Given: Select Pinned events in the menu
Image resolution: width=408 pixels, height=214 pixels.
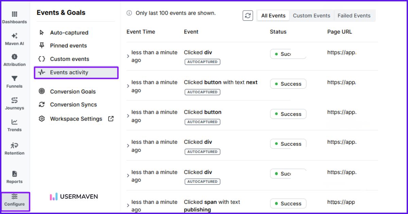Looking at the screenshot, I should coord(68,46).
